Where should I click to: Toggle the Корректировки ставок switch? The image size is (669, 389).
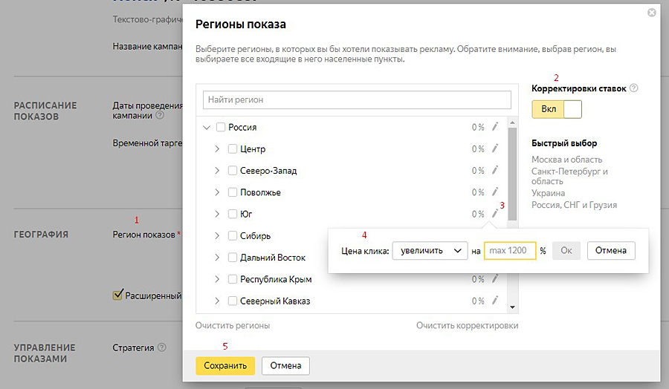click(557, 109)
